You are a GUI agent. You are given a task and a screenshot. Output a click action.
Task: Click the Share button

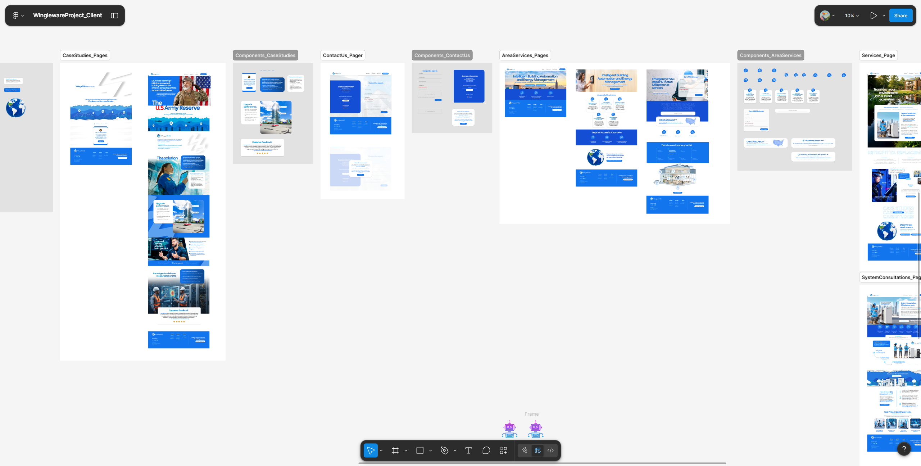pos(900,15)
